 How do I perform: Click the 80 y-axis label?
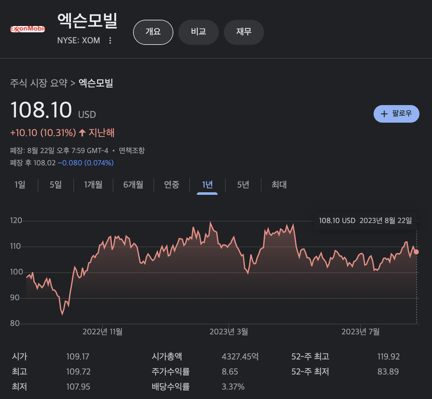(x=15, y=323)
